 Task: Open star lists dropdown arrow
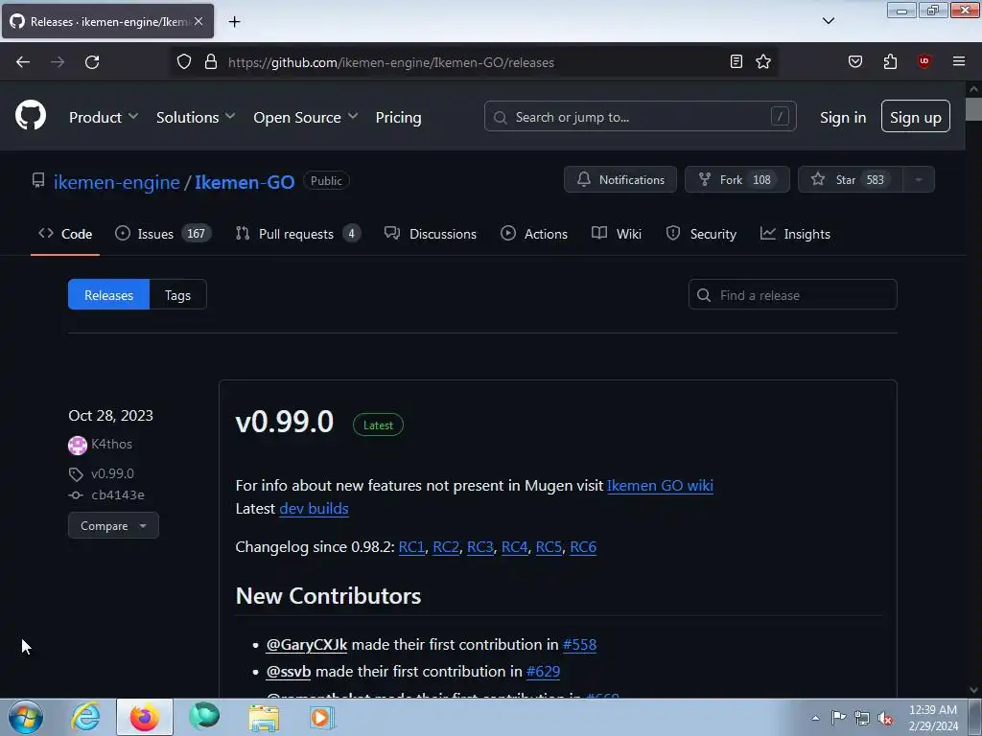click(919, 179)
